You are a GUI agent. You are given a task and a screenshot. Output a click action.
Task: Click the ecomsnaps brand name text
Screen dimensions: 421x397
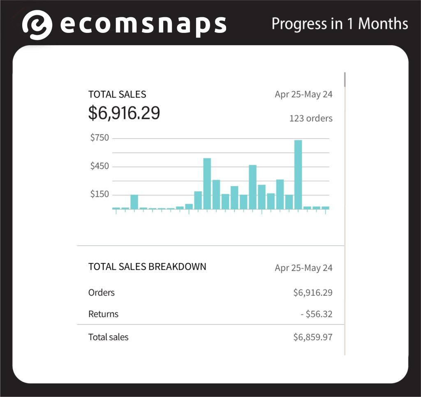click(143, 25)
